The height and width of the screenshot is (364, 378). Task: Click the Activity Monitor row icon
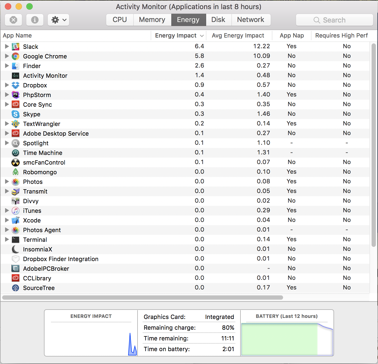(16, 76)
